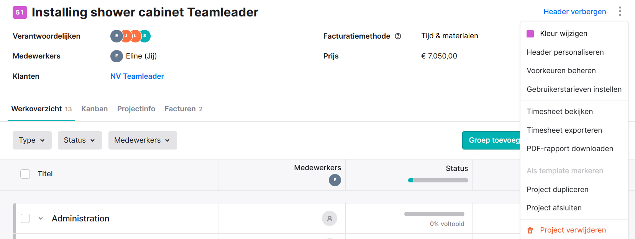Check the Administration group checkbox

click(x=25, y=218)
